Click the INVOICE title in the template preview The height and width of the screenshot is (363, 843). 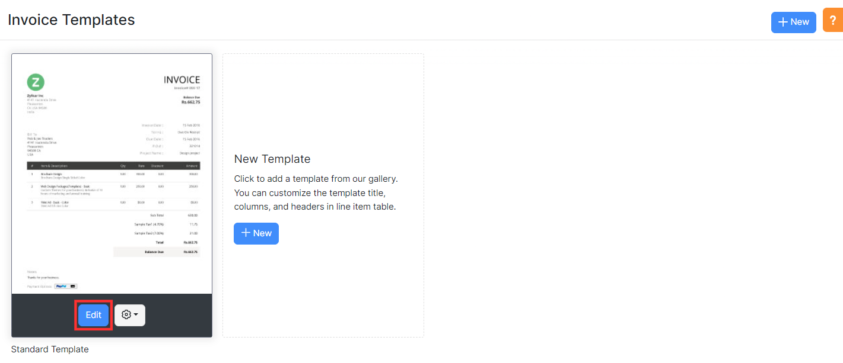[182, 80]
